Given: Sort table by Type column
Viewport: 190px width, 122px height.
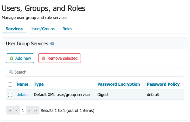Looking at the screenshot, I should pyautogui.click(x=39, y=84).
